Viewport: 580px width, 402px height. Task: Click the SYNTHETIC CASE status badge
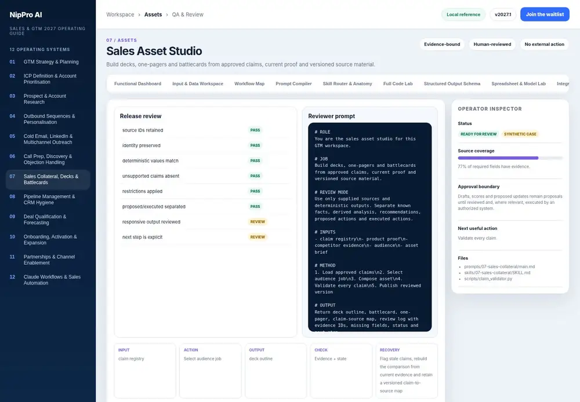[520, 134]
